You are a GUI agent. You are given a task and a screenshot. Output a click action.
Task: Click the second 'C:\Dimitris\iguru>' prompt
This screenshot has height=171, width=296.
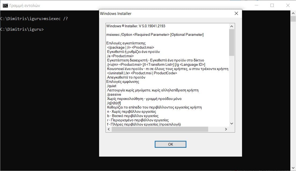pyautogui.click(x=22, y=29)
